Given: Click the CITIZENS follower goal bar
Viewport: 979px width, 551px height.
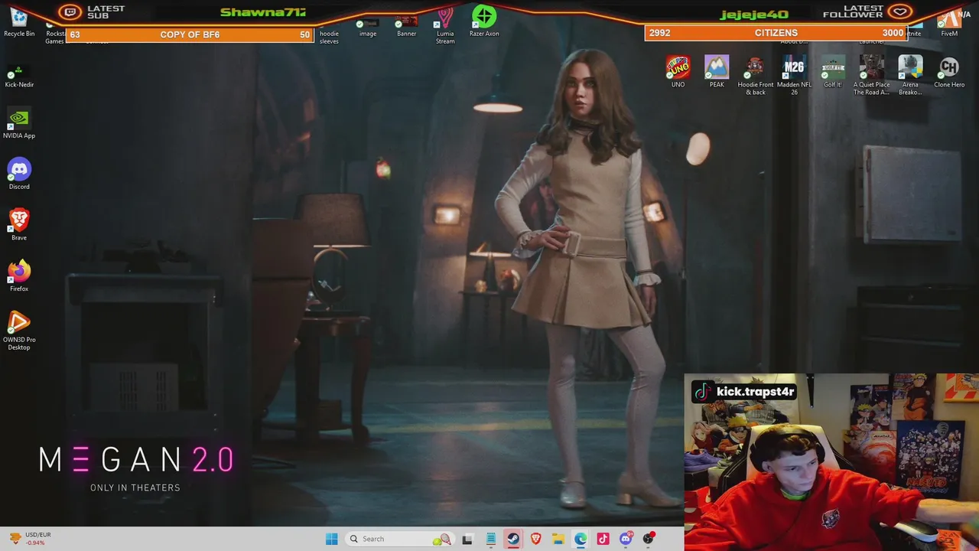Looking at the screenshot, I should [776, 33].
